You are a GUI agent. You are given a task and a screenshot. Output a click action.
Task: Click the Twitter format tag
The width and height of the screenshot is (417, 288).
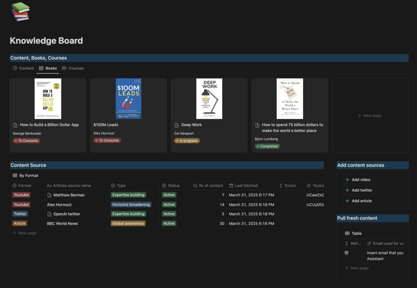click(20, 214)
